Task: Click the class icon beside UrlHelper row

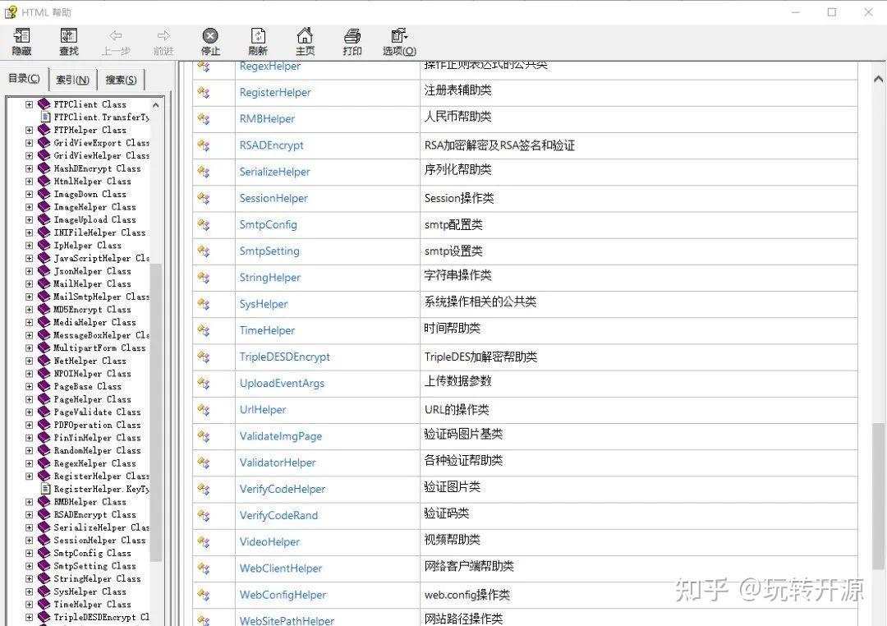Action: coord(204,410)
